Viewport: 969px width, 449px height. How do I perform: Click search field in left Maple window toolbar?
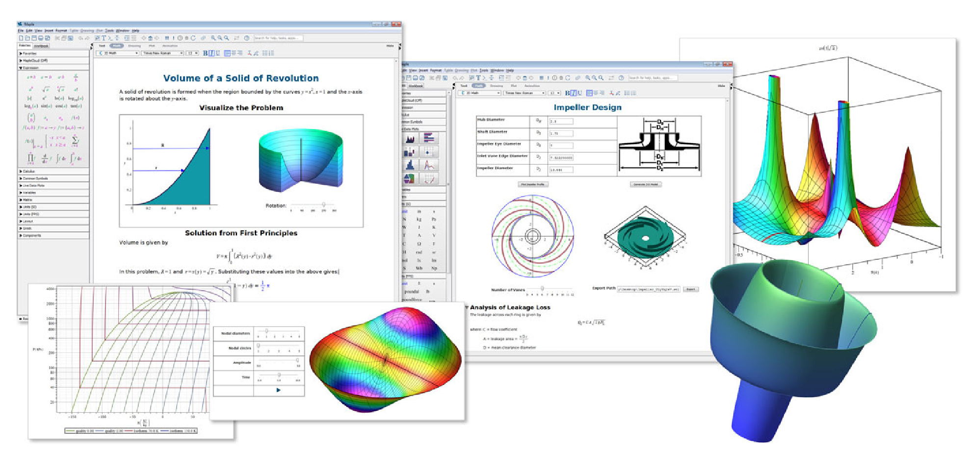pos(278,38)
